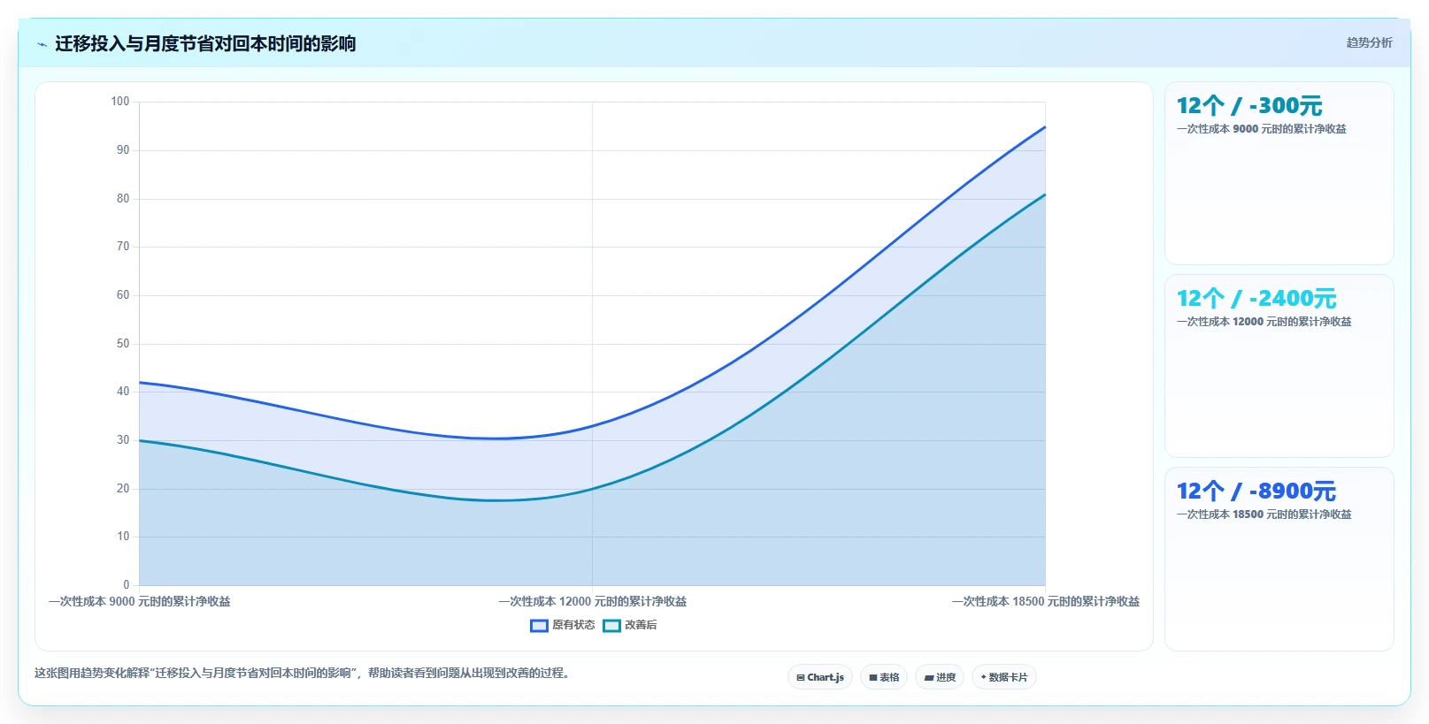Click the 进度 tag chip
Screen dimensions: 1429x724
940,677
